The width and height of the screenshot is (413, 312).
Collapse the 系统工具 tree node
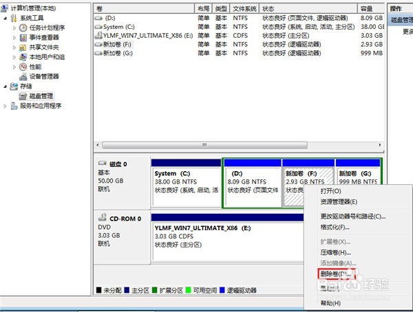(x=6, y=19)
